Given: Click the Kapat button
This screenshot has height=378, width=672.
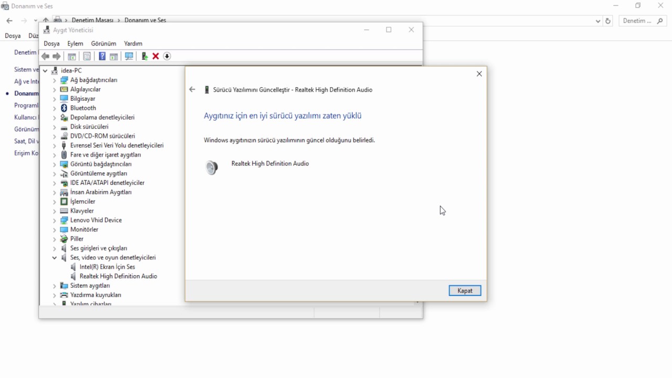Looking at the screenshot, I should click(464, 290).
